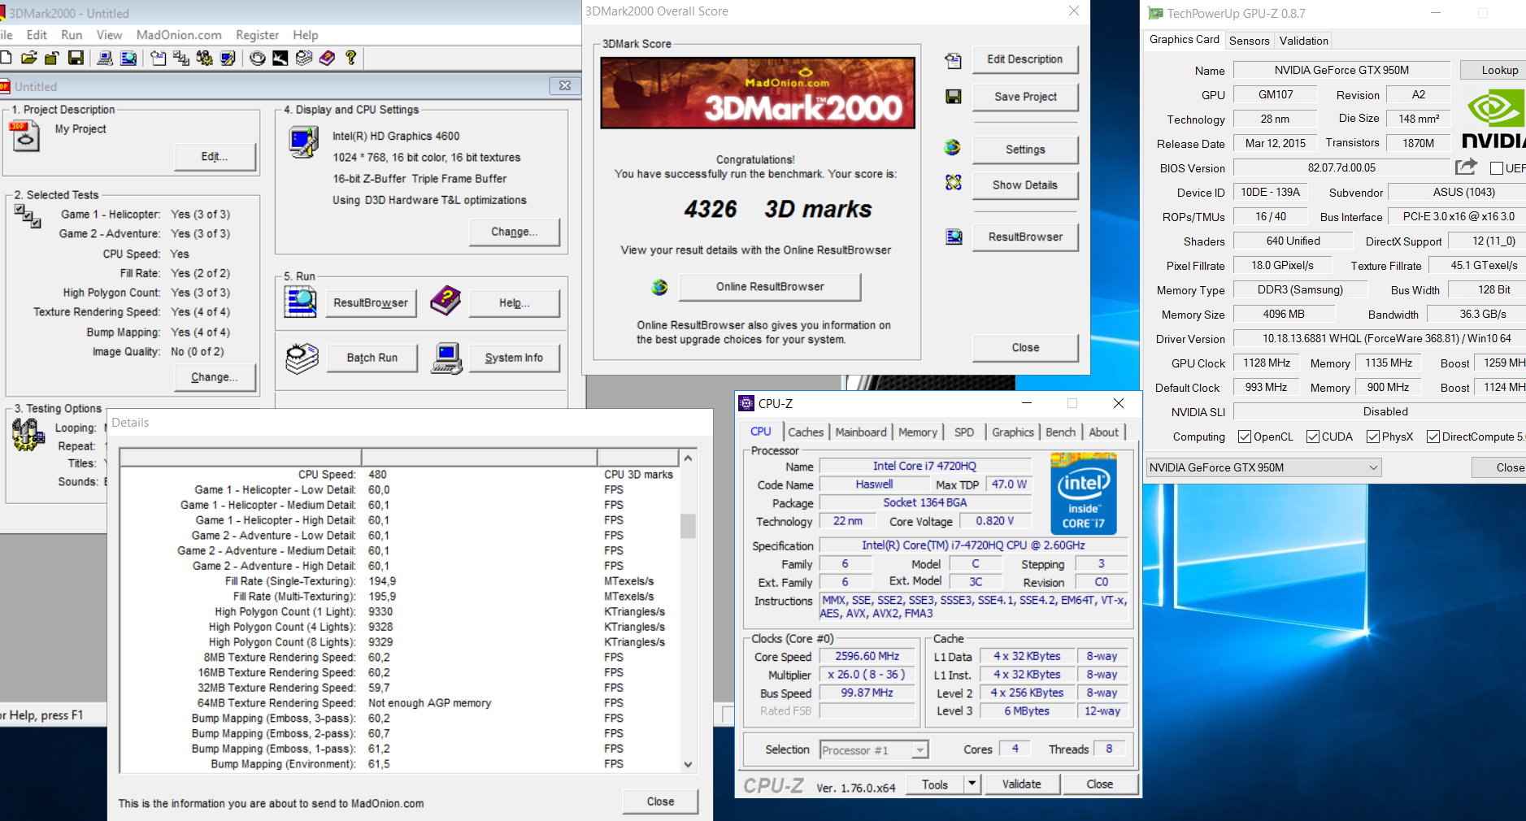Open the MadOnion.com menu
The height and width of the screenshot is (821, 1526).
179,35
